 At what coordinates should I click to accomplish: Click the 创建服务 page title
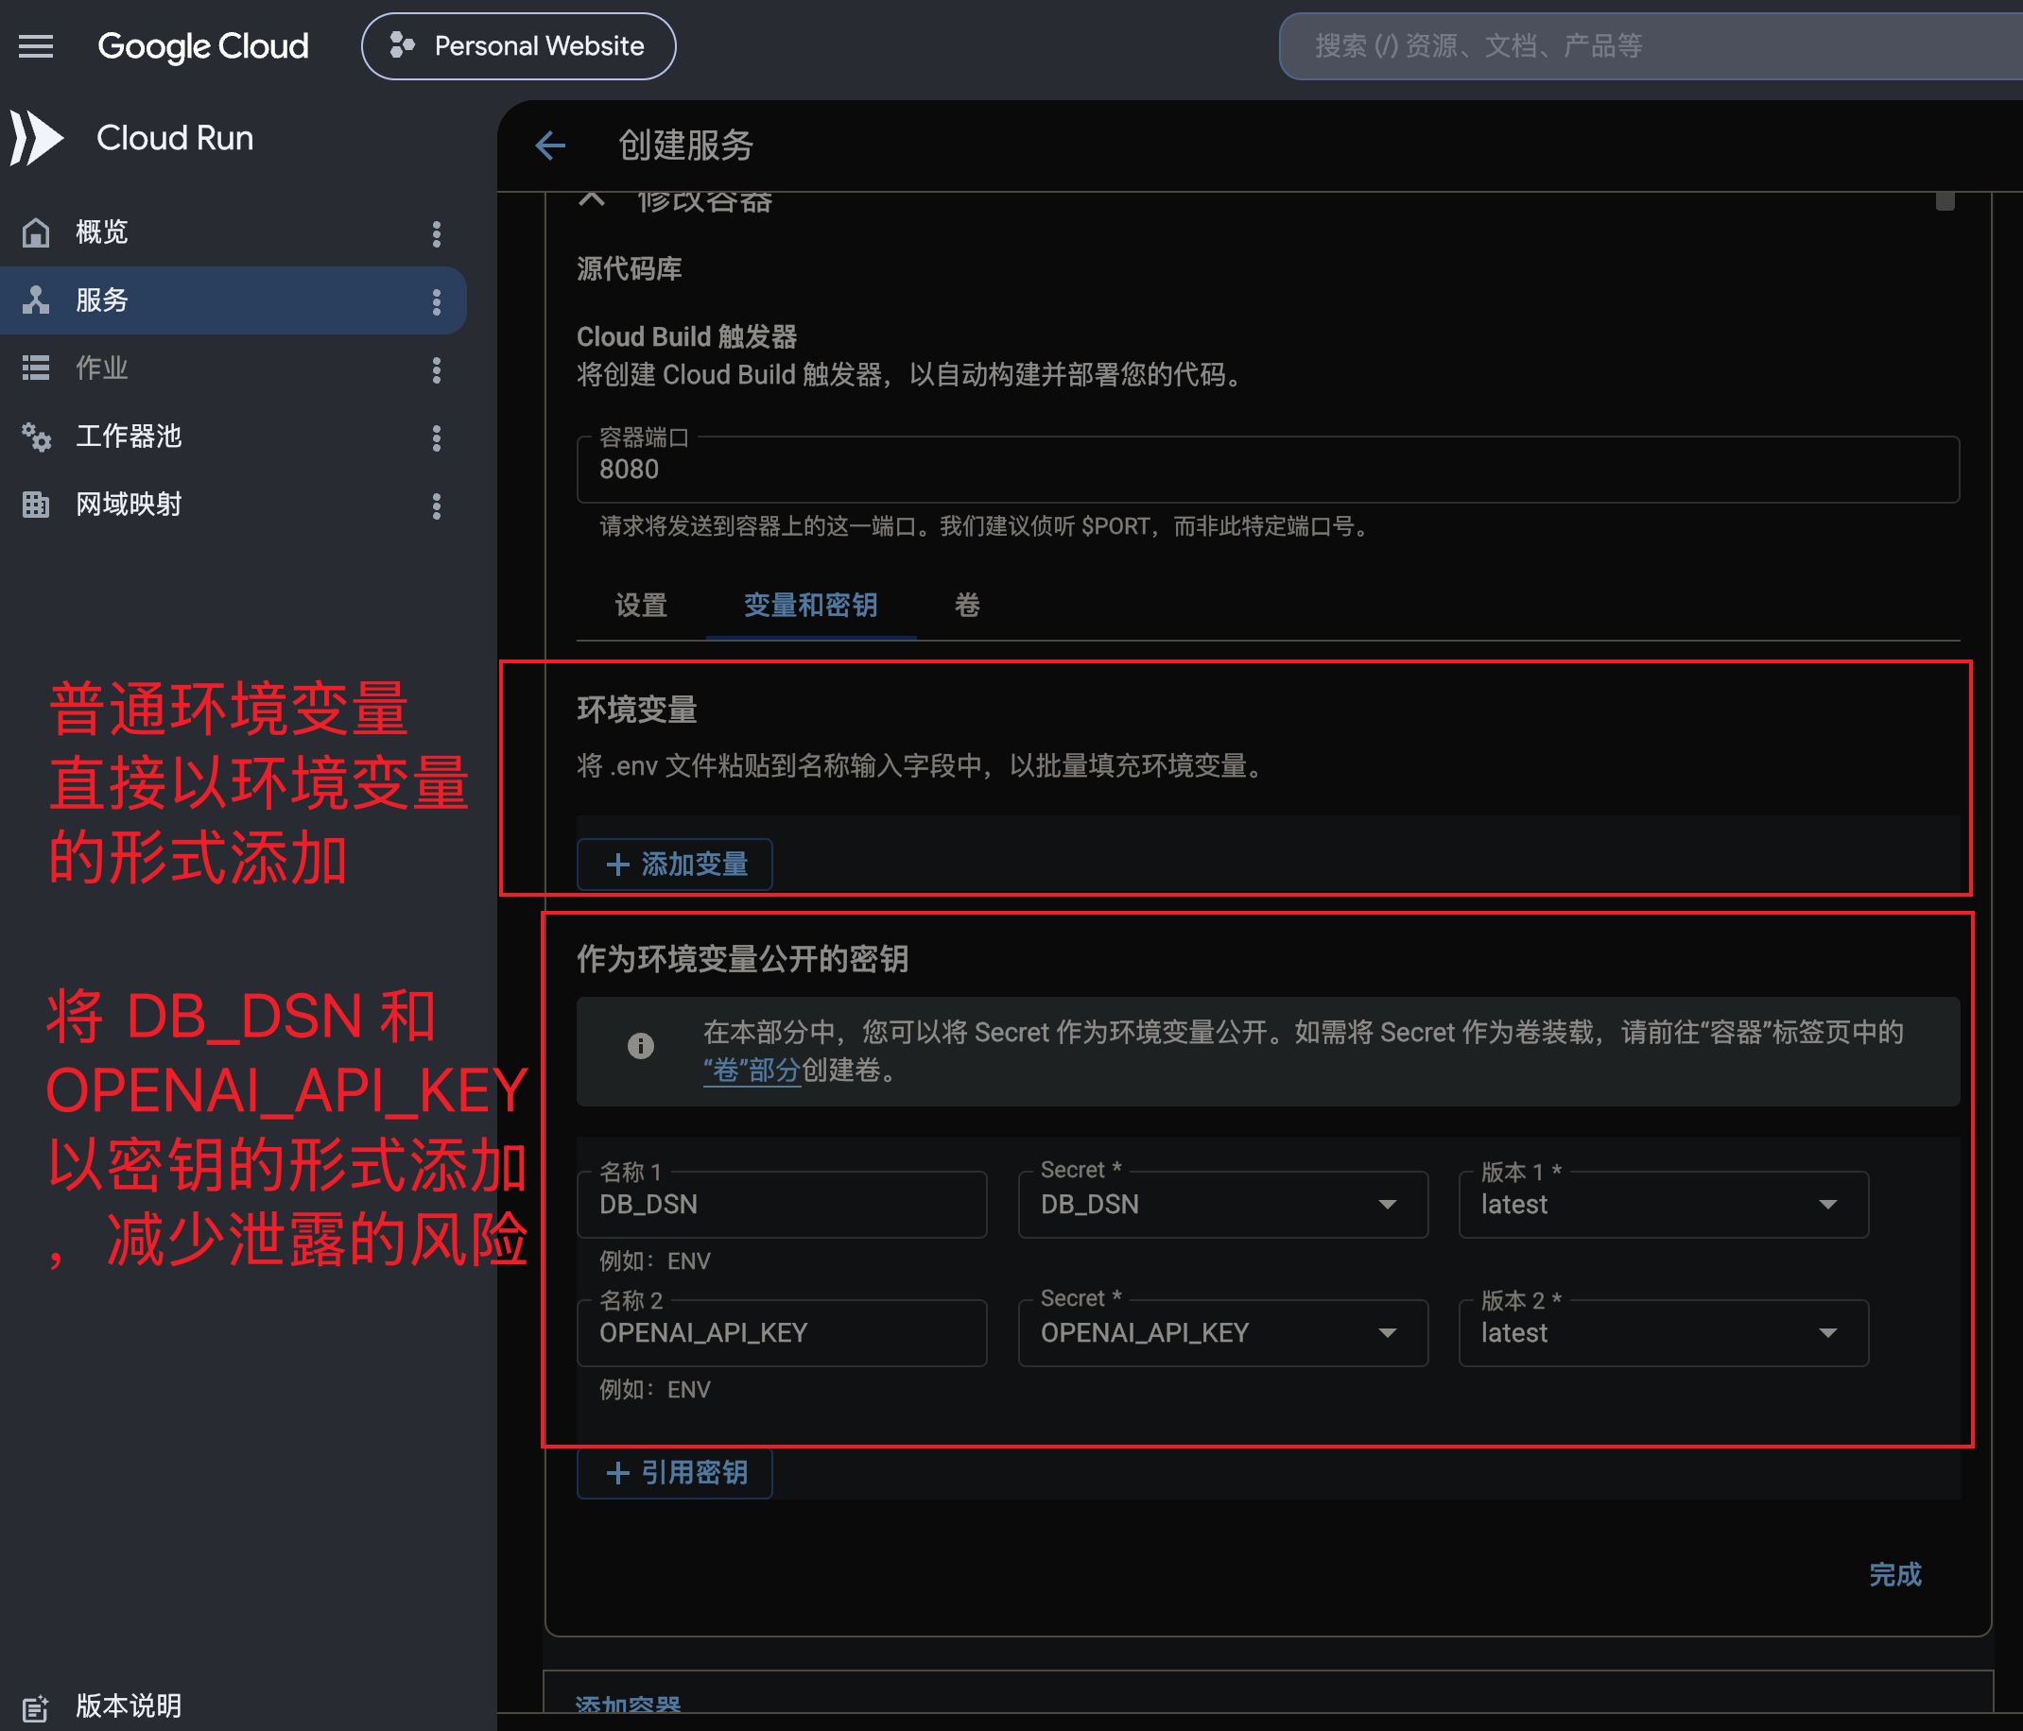click(x=685, y=146)
